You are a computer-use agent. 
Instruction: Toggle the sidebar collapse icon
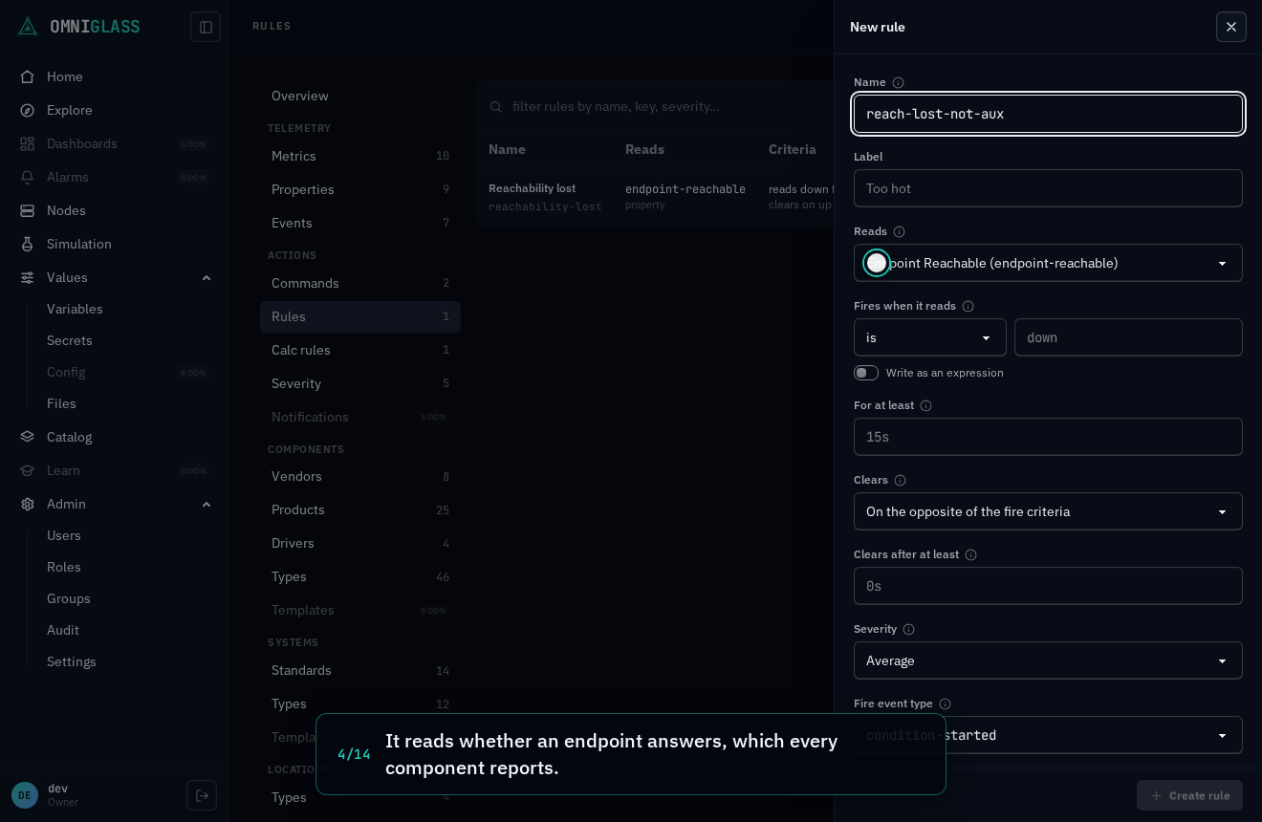tap(206, 27)
